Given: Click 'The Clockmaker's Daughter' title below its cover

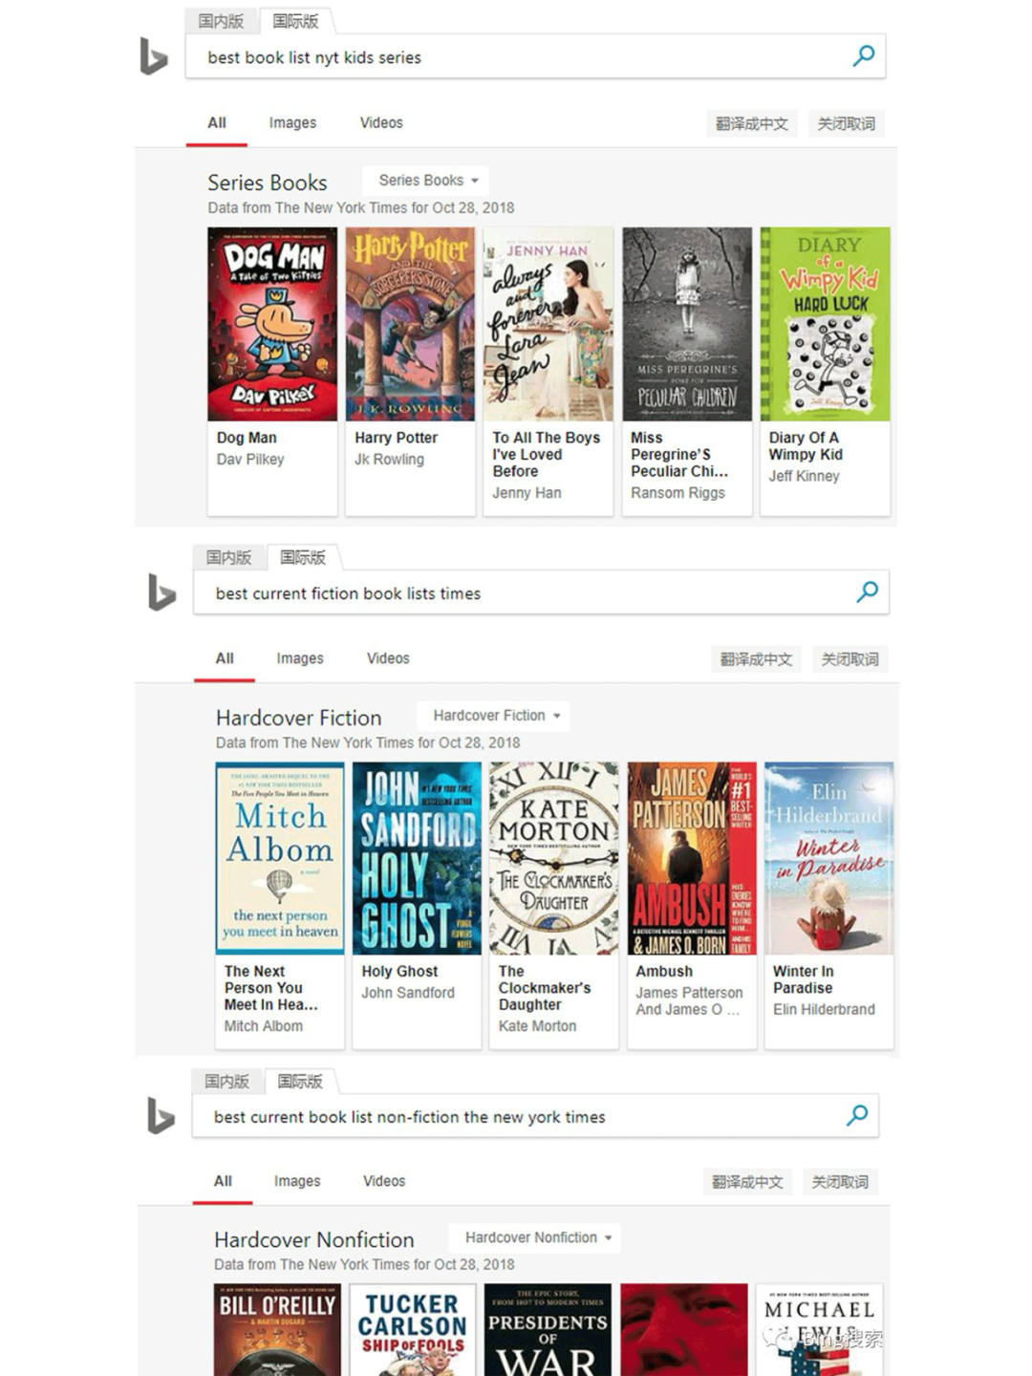Looking at the screenshot, I should click(x=545, y=988).
